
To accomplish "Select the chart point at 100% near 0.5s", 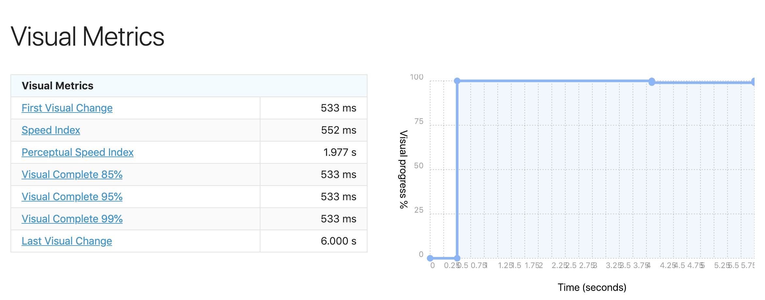I will coord(457,81).
